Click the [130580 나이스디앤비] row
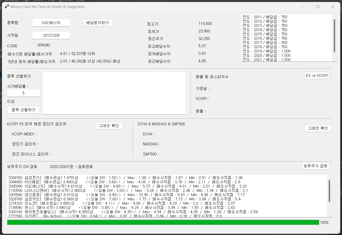This screenshot has height=235, width=342. point(128,190)
